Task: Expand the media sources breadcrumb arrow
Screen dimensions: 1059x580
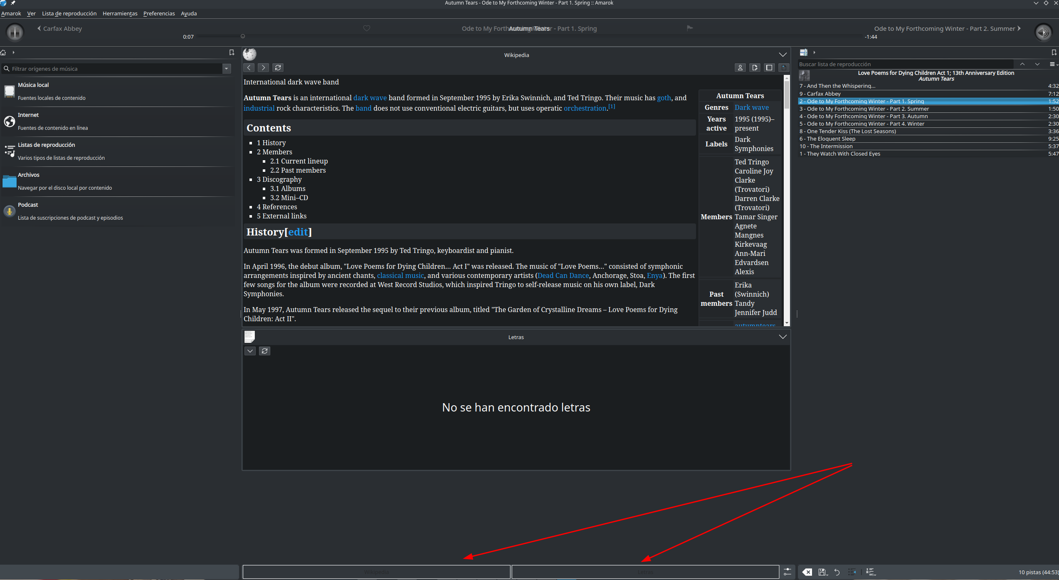Action: (14, 52)
